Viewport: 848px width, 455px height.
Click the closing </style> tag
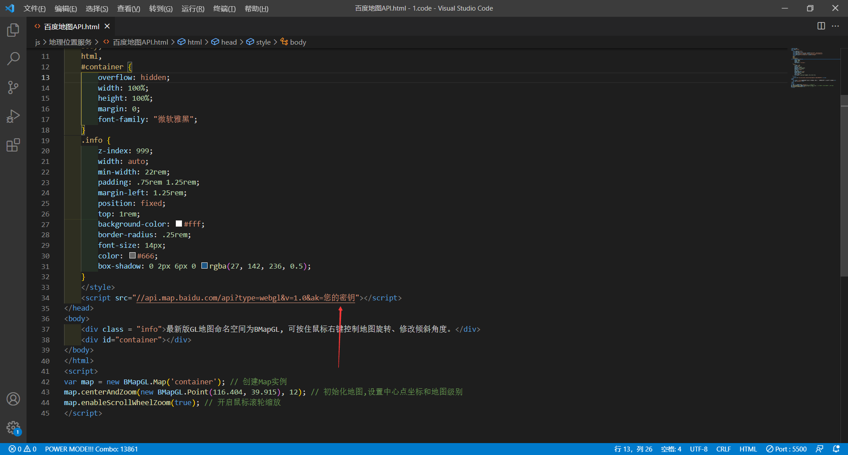pos(98,287)
